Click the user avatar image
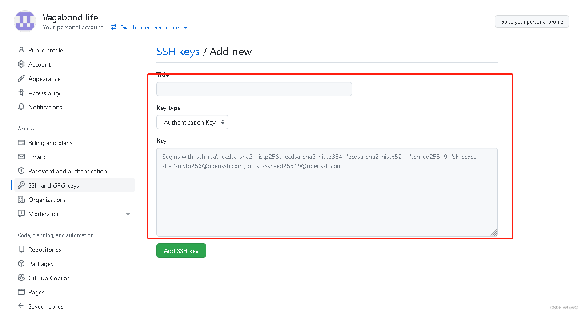The width and height of the screenshot is (585, 314). click(x=25, y=21)
